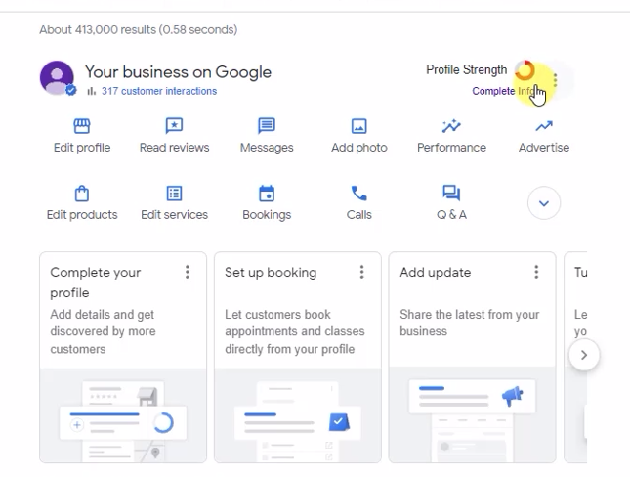Viewport: 630px width, 477px height.
Task: Click the Profile Strength label
Action: pos(467,70)
